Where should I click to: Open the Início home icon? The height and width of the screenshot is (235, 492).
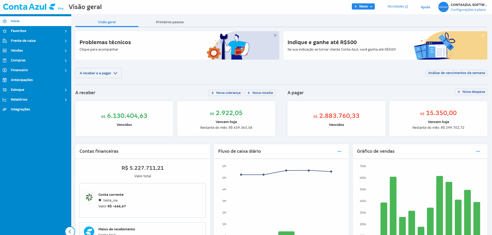[5, 21]
